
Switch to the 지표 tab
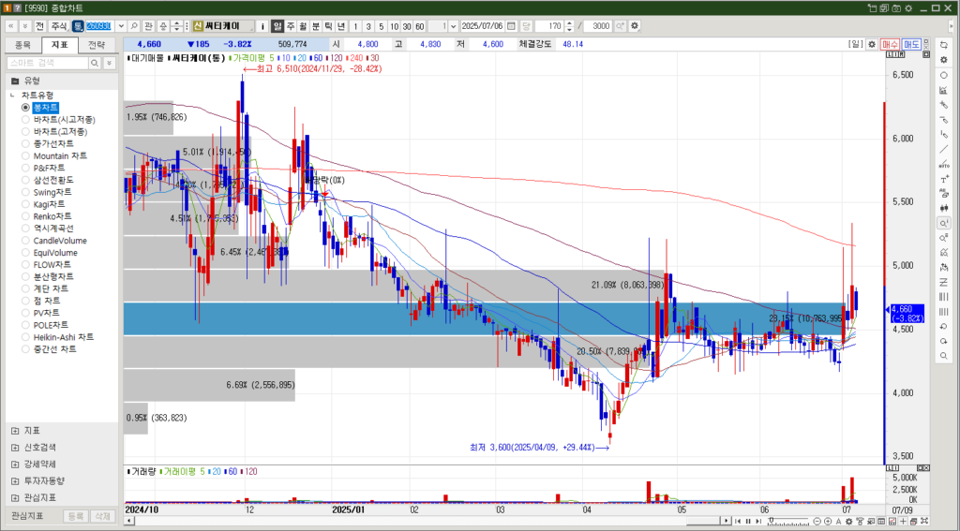pyautogui.click(x=60, y=45)
